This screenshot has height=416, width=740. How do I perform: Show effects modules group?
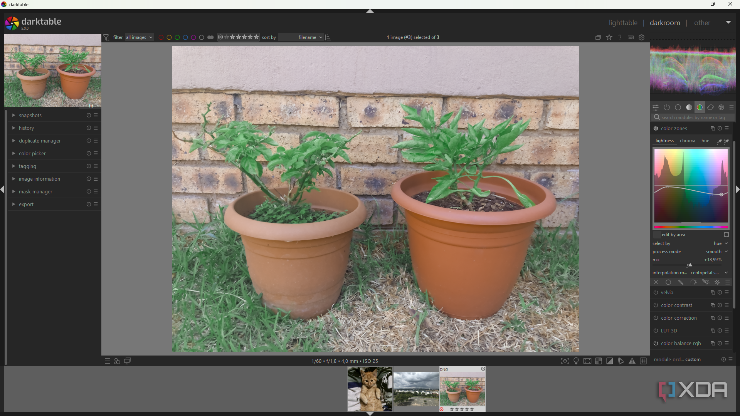[x=721, y=107]
